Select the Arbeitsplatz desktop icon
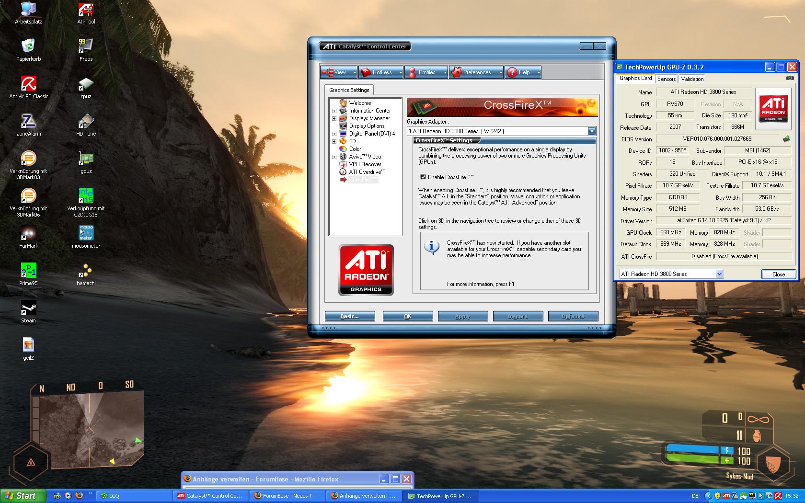The image size is (805, 503). point(29,13)
